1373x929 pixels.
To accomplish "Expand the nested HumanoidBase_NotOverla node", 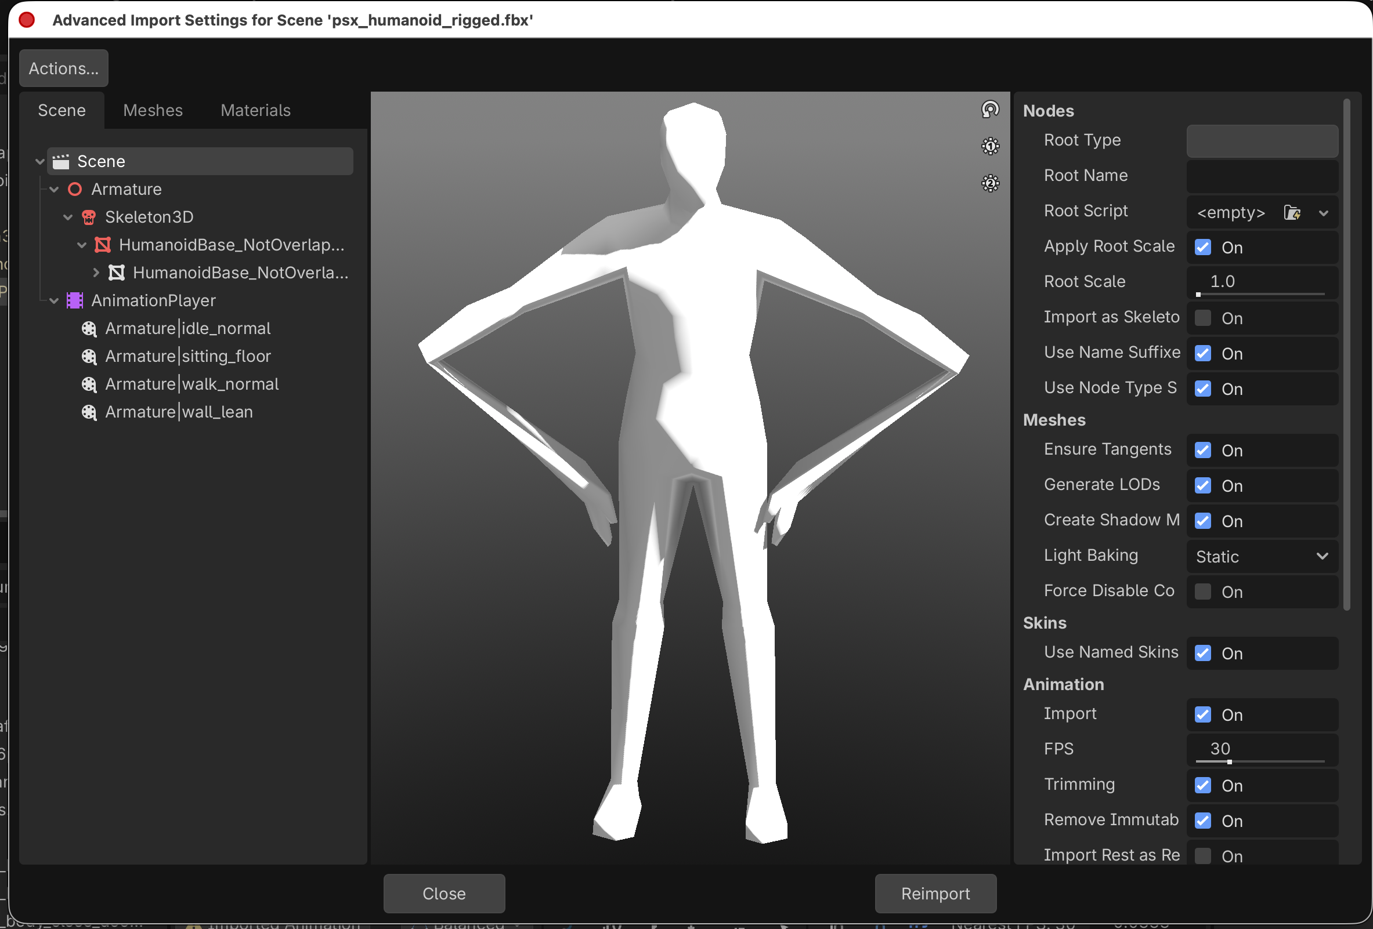I will [96, 273].
